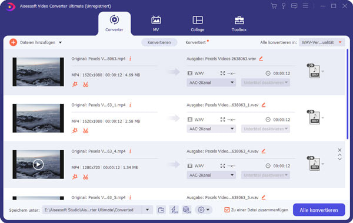Select thumbnail of Pexels V...8063.mp4
The width and height of the screenshot is (353, 223).
click(38, 72)
